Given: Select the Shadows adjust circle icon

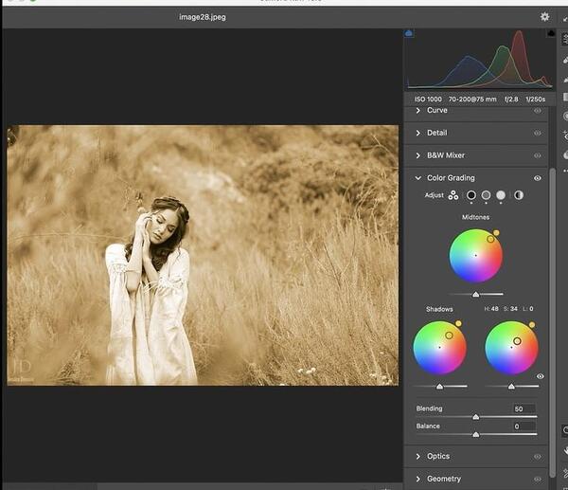Looking at the screenshot, I should click(x=470, y=195).
